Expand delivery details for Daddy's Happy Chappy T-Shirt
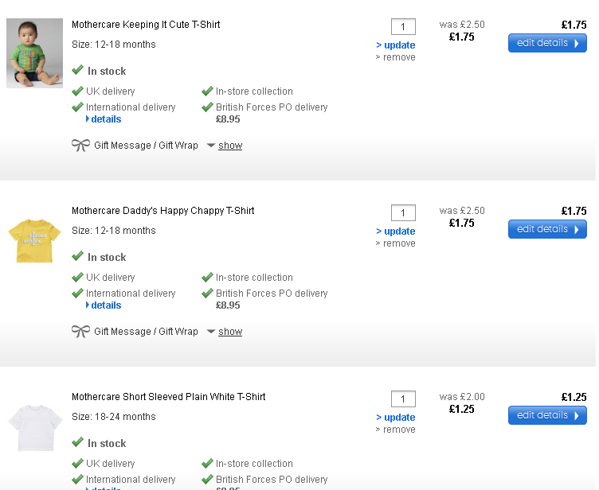This screenshot has width=599, height=490. pos(105,305)
